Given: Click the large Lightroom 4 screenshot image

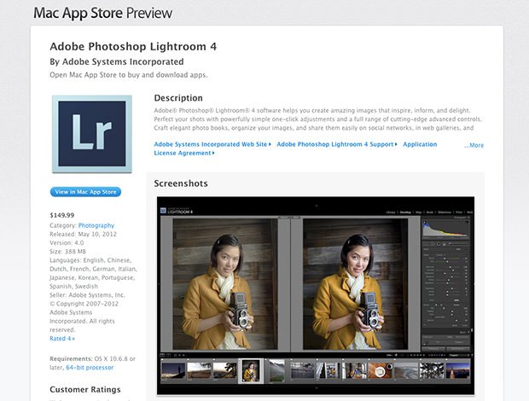Looking at the screenshot, I should [316, 295].
